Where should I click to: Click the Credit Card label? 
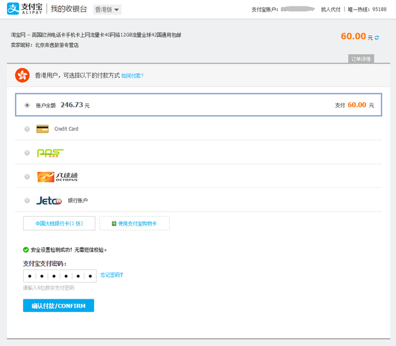coord(66,129)
